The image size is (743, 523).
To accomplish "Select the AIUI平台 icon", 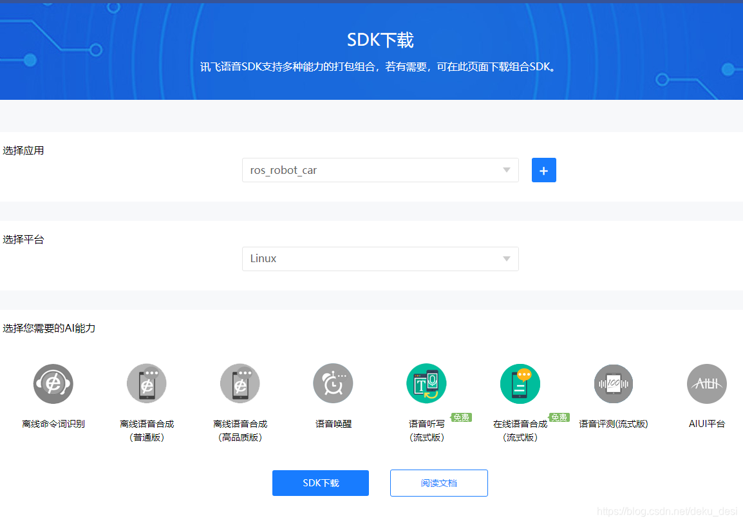I will click(706, 384).
